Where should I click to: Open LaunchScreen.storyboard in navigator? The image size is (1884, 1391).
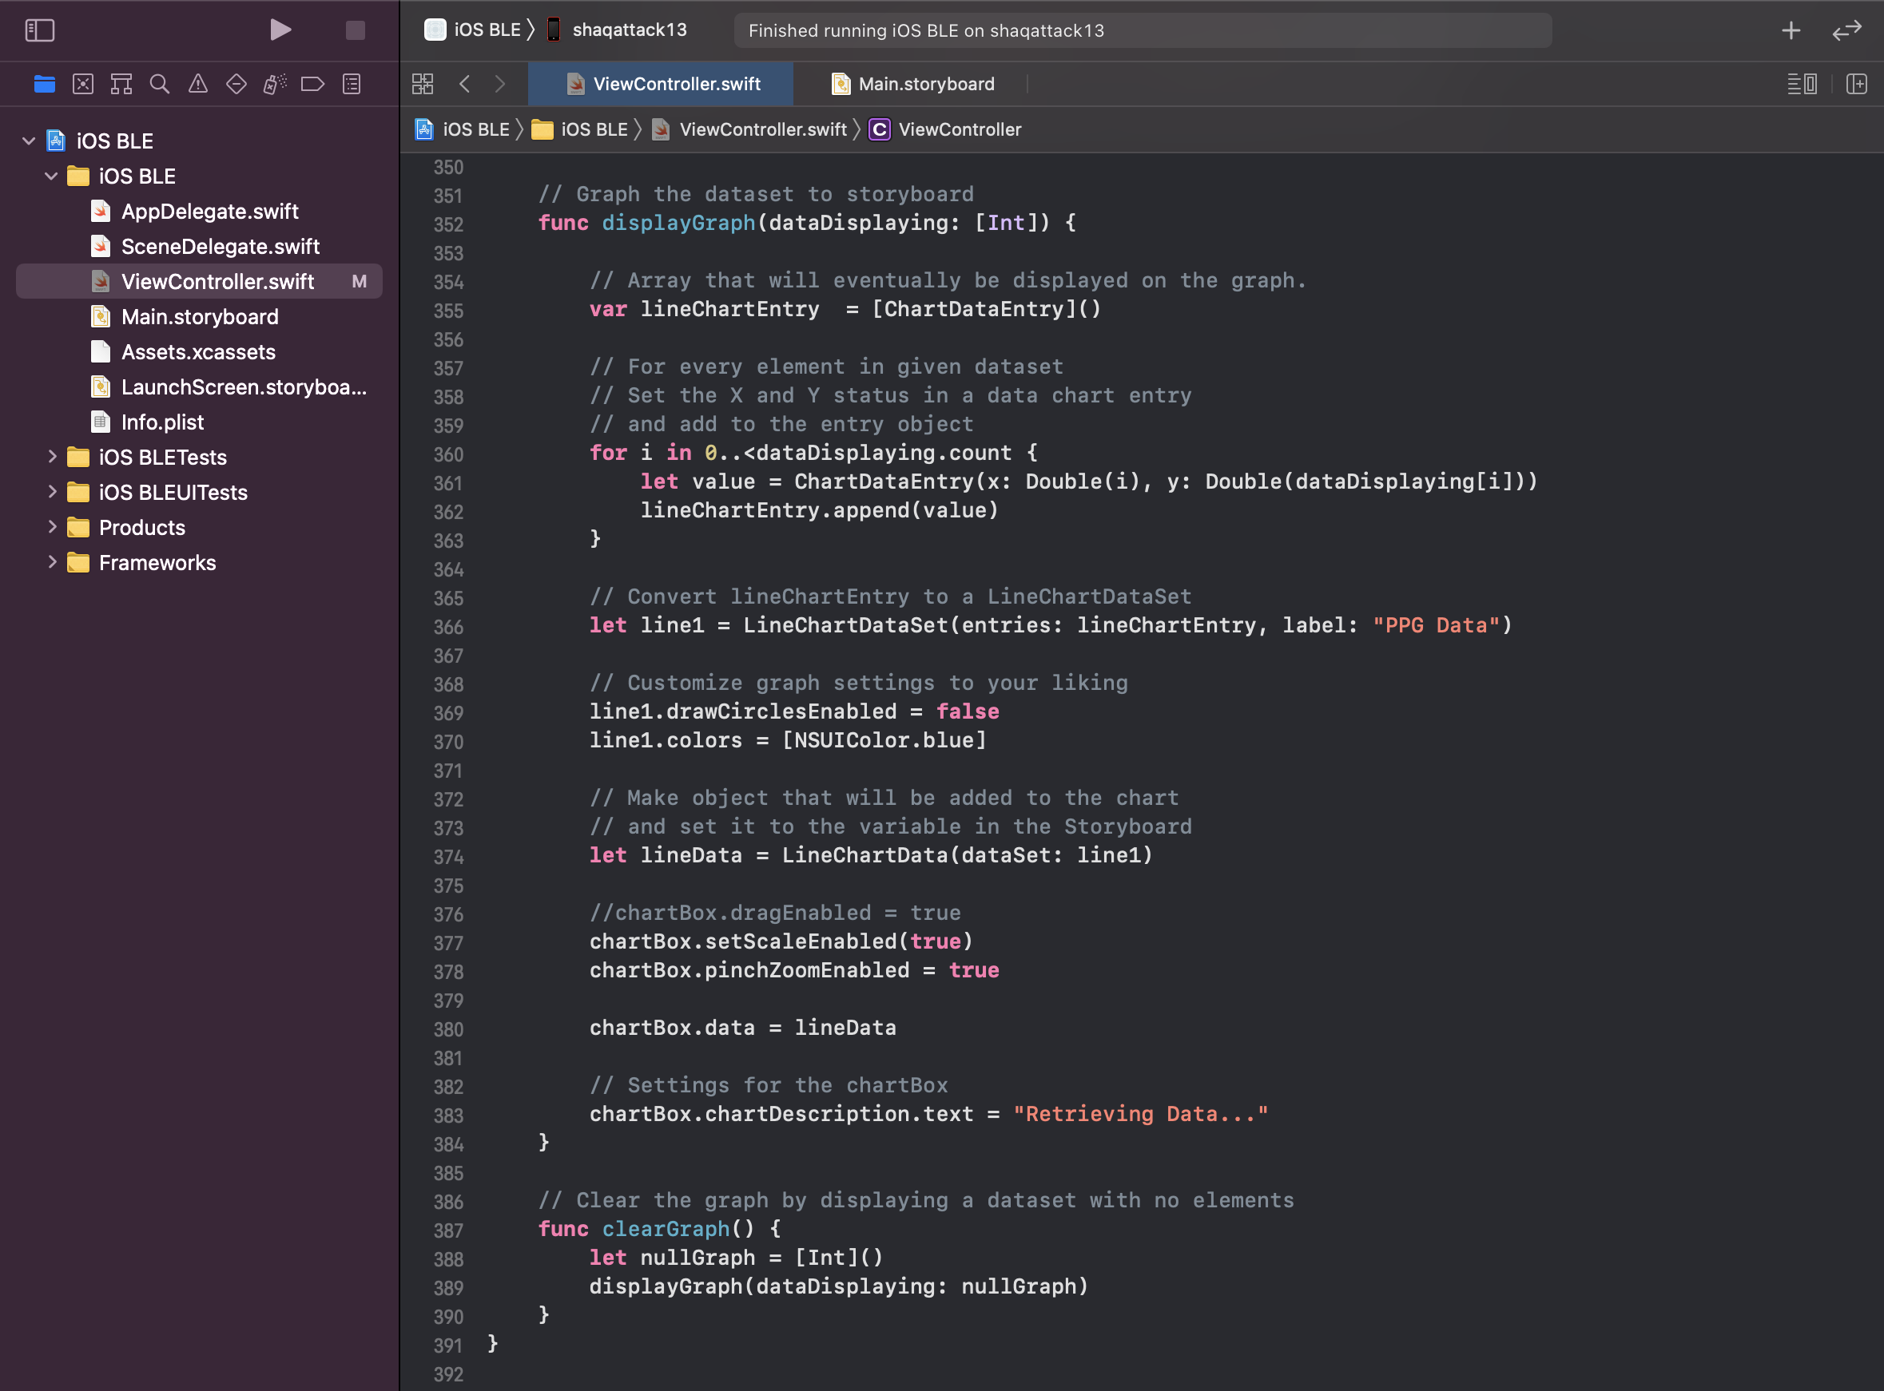[199, 387]
